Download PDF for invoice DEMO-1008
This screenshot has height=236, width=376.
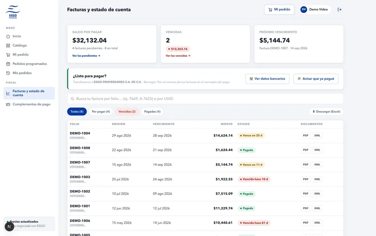(x=305, y=150)
